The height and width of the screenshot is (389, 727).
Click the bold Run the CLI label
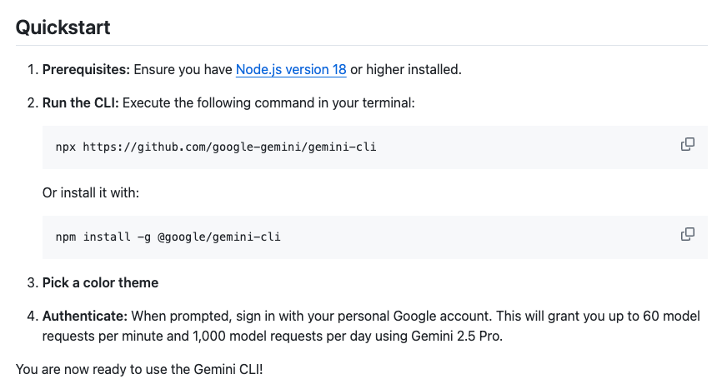coord(82,102)
